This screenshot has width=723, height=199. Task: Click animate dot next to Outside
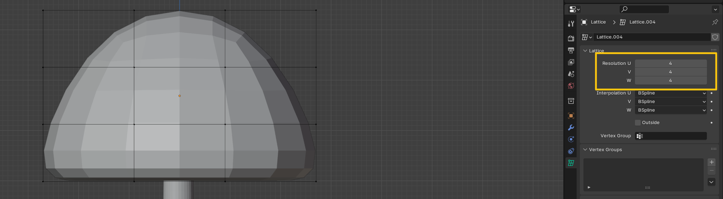pyautogui.click(x=712, y=123)
